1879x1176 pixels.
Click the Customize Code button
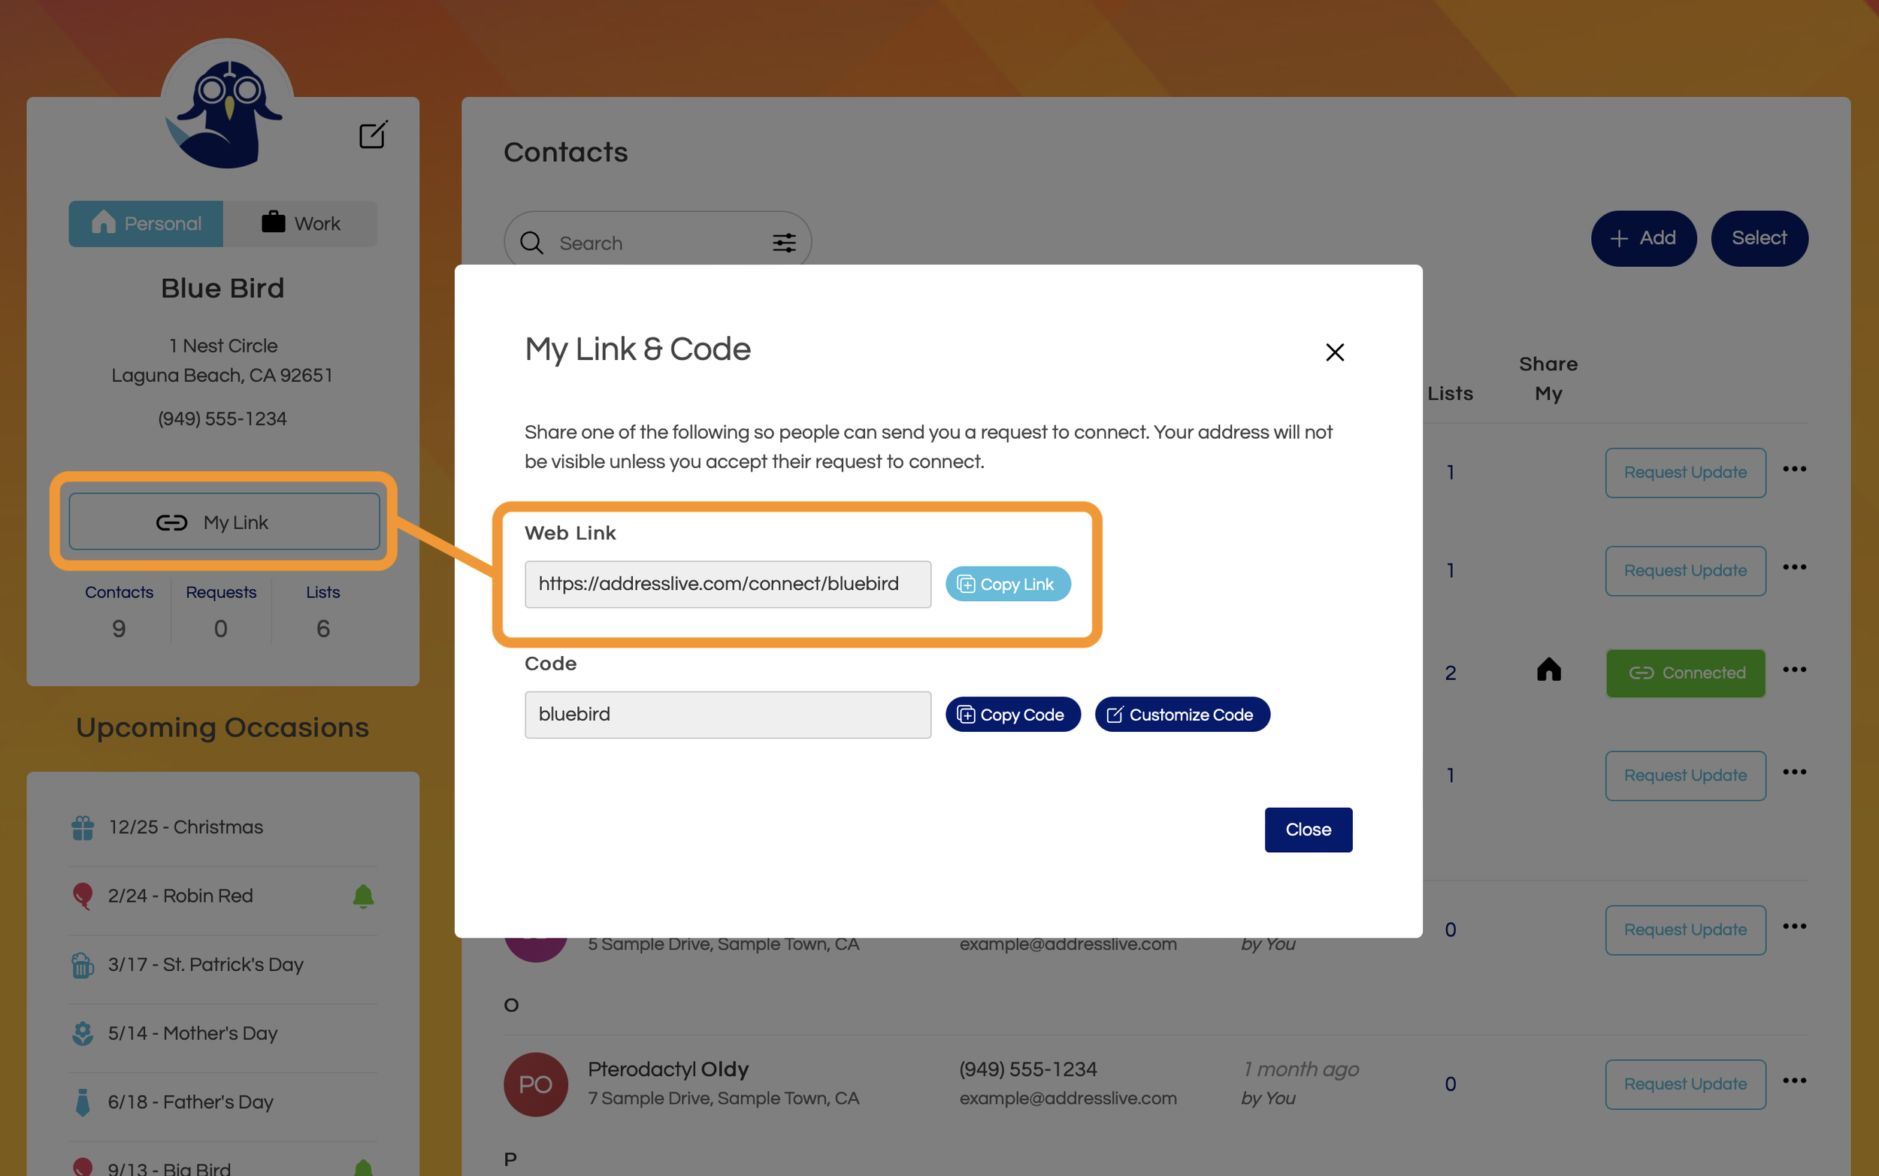tap(1182, 715)
